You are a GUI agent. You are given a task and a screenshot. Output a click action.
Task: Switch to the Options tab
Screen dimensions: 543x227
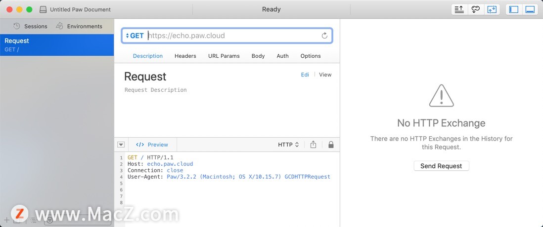pos(311,56)
